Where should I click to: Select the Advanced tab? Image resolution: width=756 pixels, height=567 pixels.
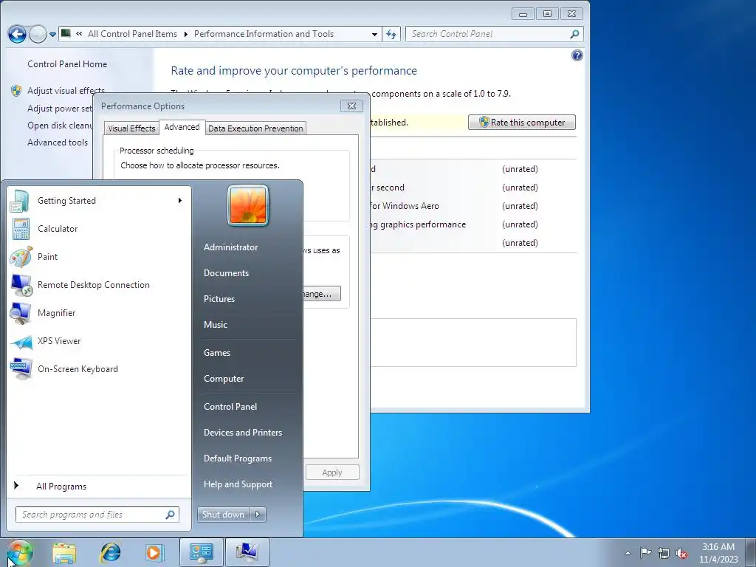click(x=182, y=127)
